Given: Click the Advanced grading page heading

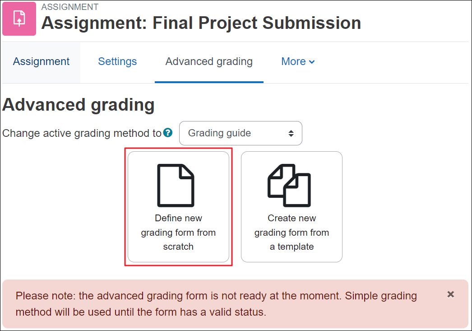Looking at the screenshot, I should click(x=79, y=104).
